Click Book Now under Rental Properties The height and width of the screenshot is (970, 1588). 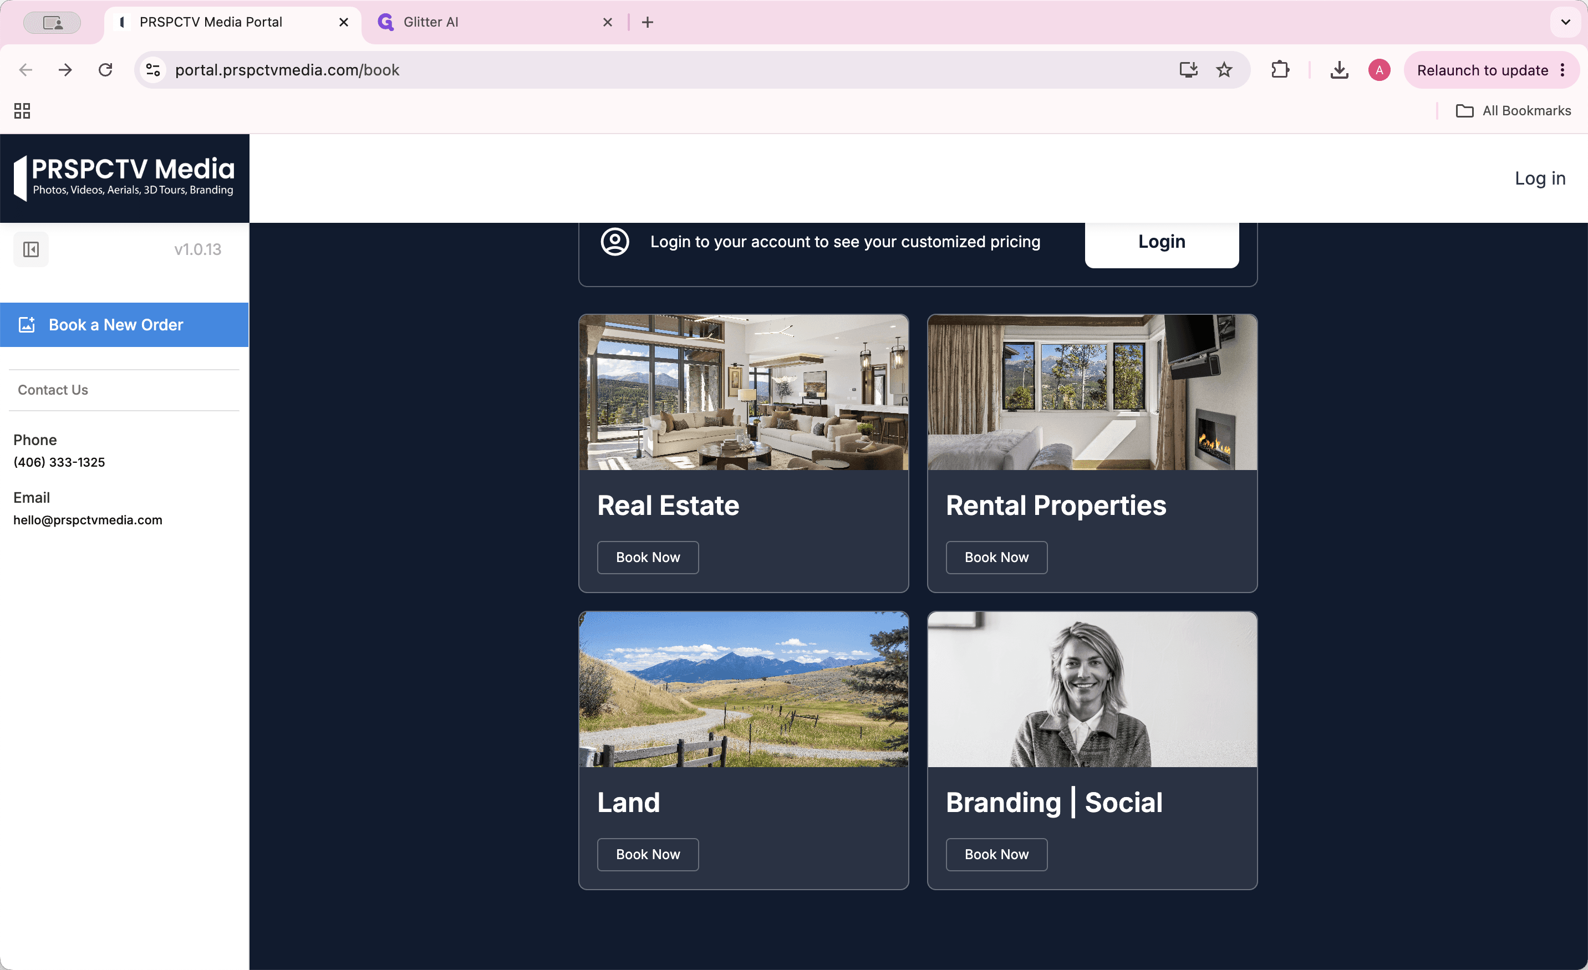point(996,557)
